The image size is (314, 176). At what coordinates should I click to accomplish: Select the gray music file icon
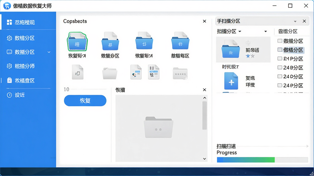coord(78,72)
